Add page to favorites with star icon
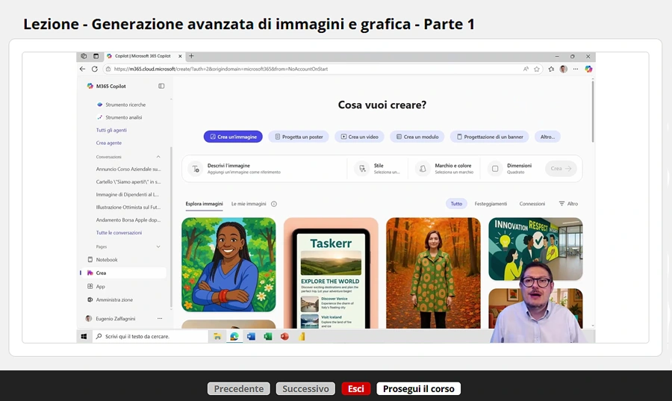 (x=537, y=69)
